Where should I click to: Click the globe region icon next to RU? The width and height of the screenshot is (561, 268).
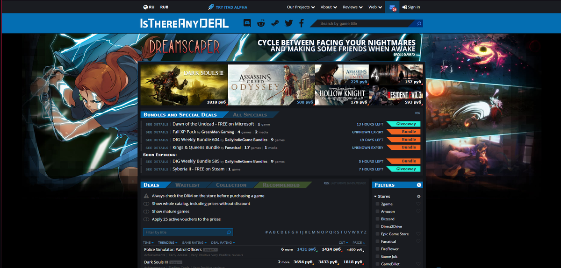(x=145, y=7)
